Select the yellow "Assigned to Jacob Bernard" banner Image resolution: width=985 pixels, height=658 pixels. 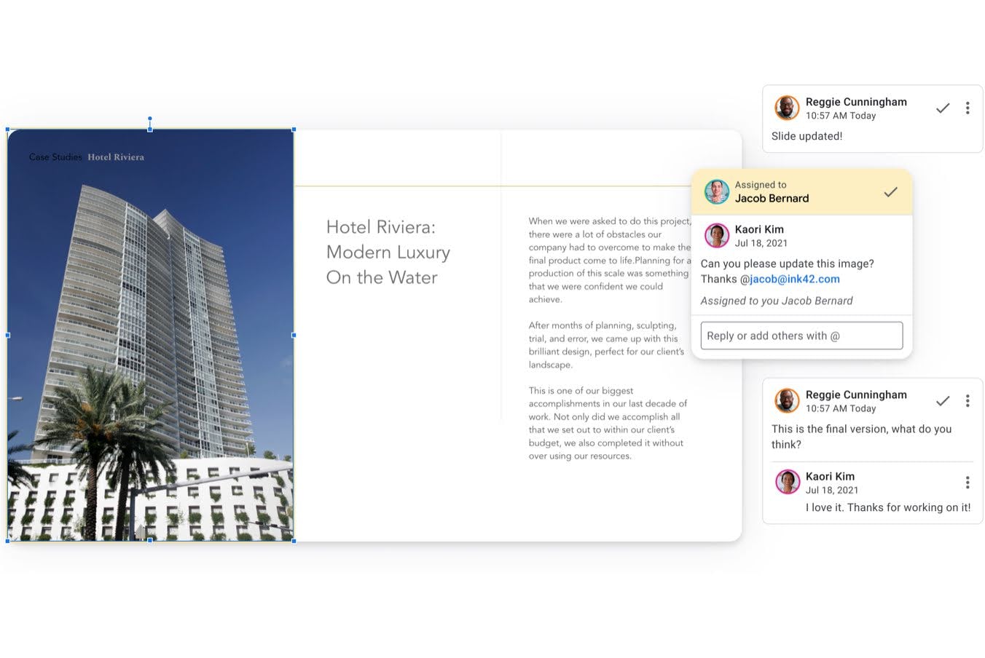click(801, 191)
